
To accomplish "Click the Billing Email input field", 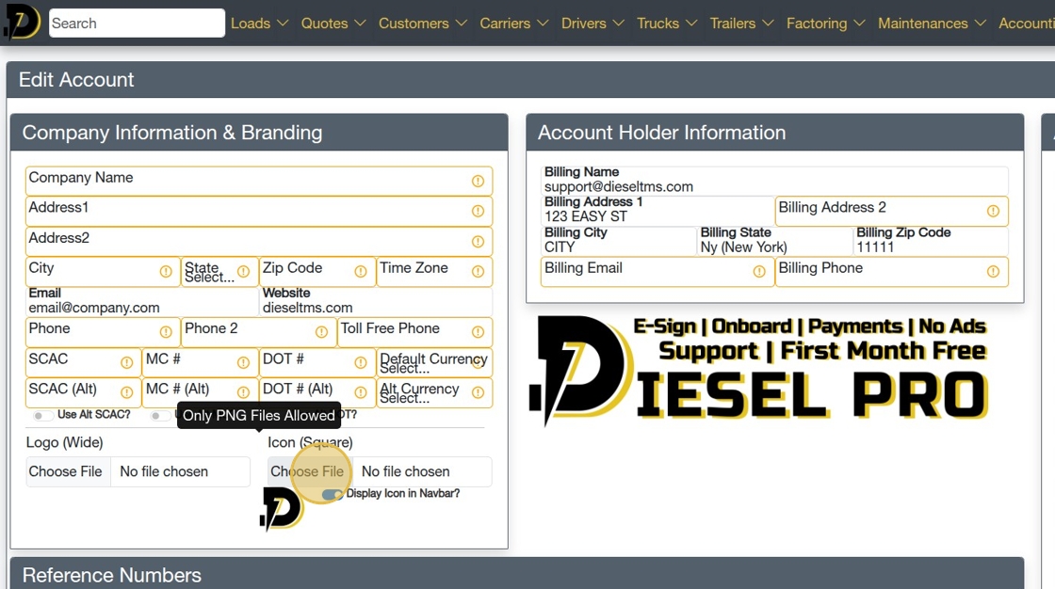I will 657,272.
